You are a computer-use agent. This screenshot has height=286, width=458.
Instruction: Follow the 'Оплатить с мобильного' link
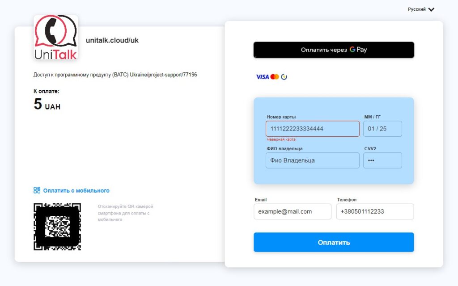coord(76,191)
